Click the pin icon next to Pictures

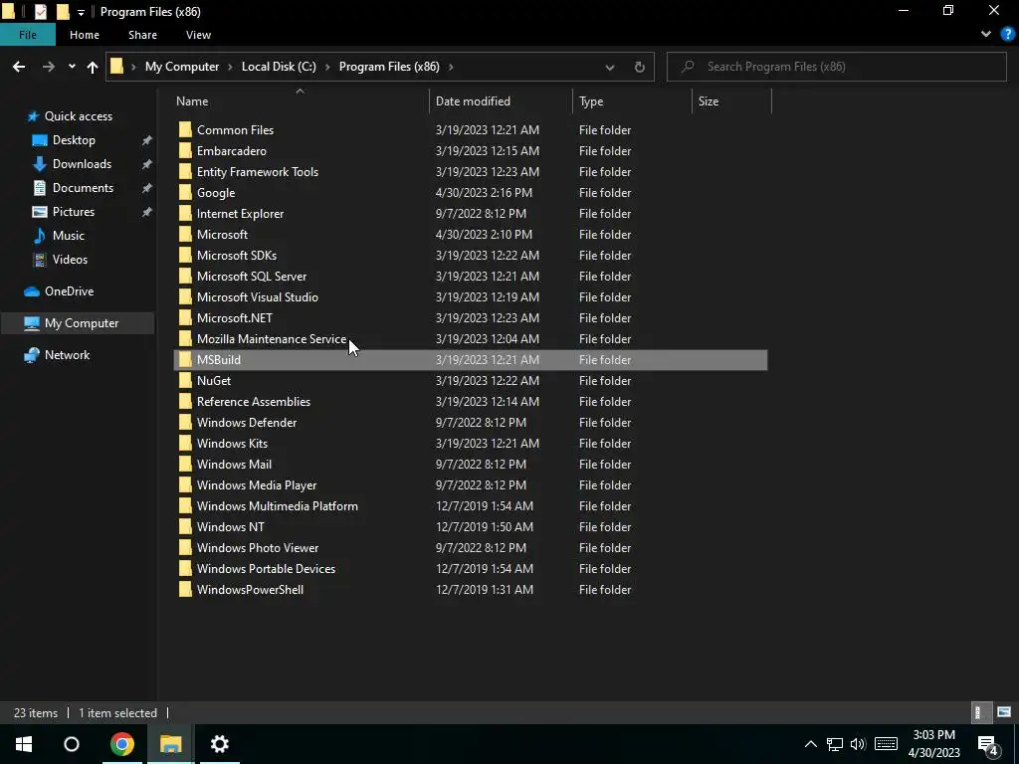pyautogui.click(x=147, y=212)
